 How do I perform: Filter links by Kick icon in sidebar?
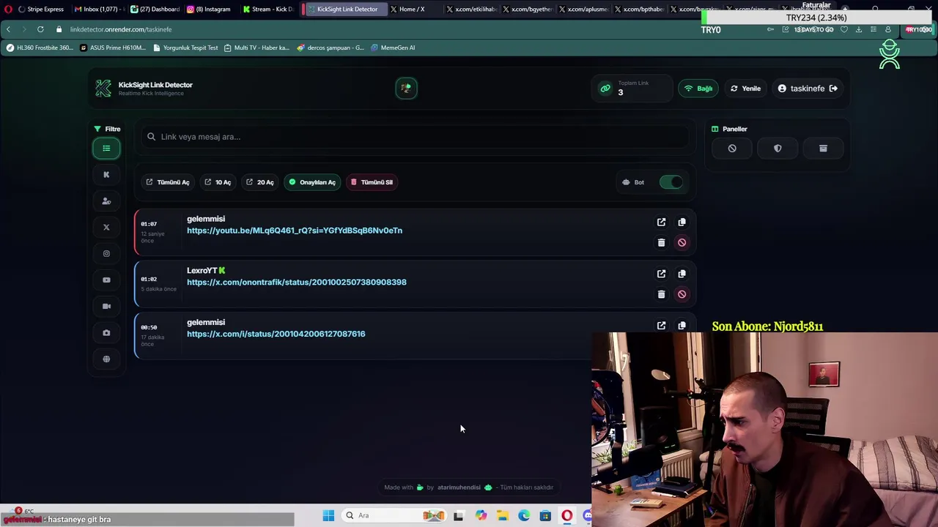point(106,175)
